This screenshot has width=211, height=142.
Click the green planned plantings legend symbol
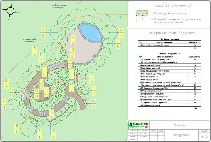click(x=142, y=13)
